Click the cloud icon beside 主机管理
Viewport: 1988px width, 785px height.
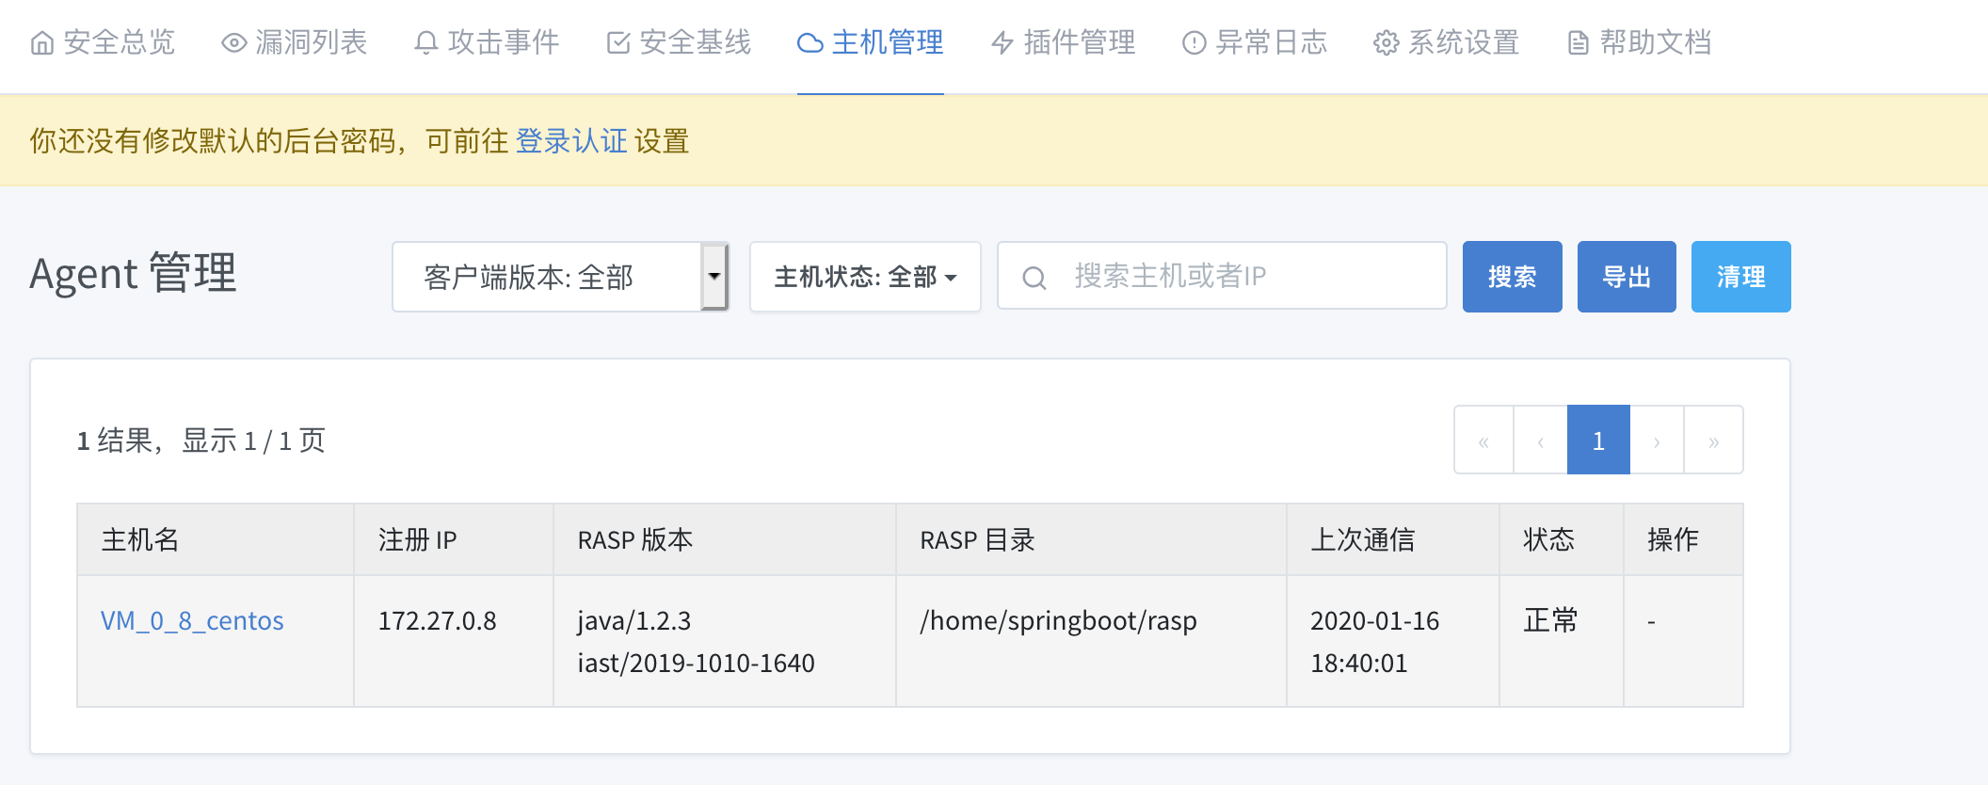[x=810, y=42]
